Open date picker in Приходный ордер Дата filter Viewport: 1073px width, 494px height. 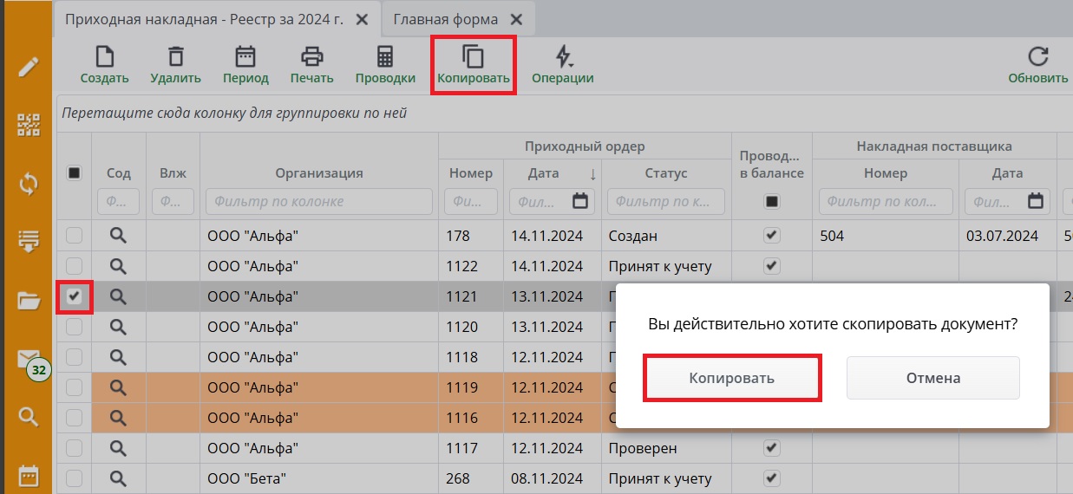point(580,202)
